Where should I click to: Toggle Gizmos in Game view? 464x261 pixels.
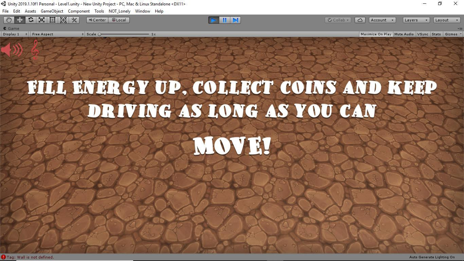[451, 34]
